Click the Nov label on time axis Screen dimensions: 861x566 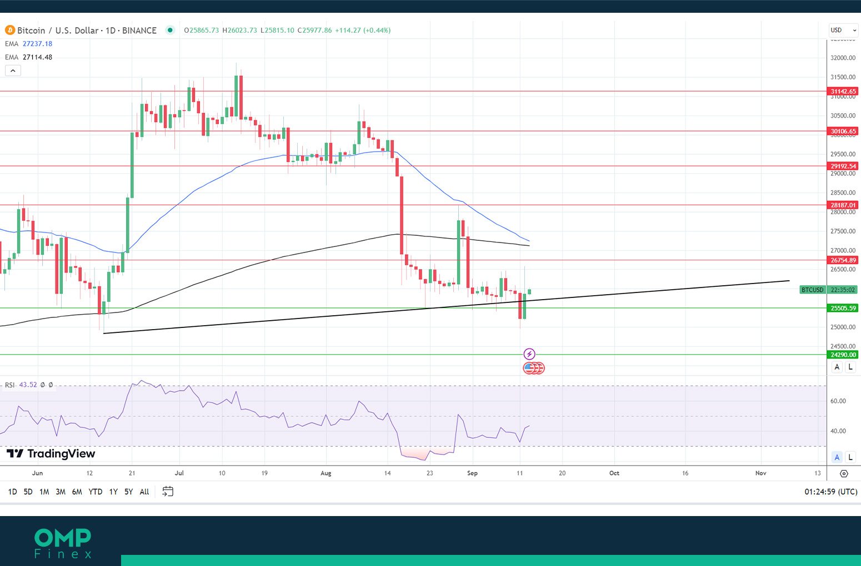[761, 473]
